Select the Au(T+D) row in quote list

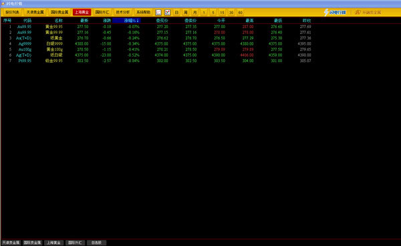[156, 38]
